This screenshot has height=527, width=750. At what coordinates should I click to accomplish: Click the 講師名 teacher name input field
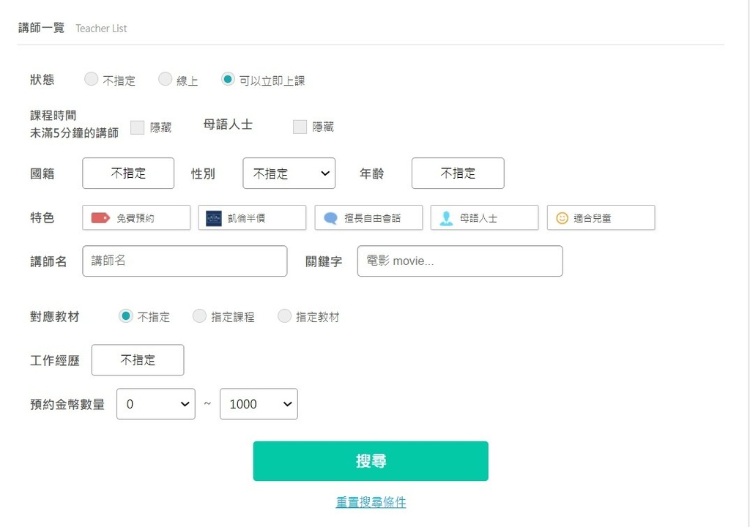185,261
